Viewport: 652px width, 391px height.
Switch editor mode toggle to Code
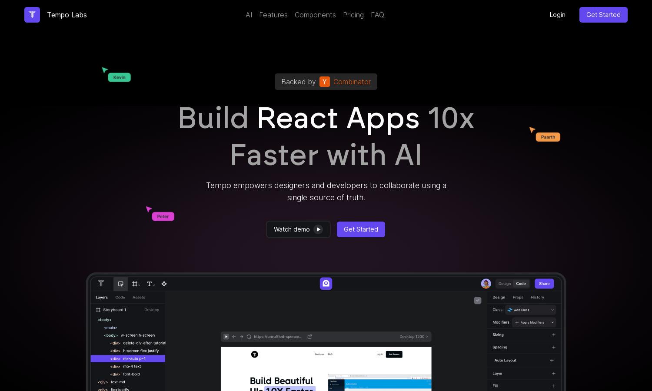[x=521, y=284]
